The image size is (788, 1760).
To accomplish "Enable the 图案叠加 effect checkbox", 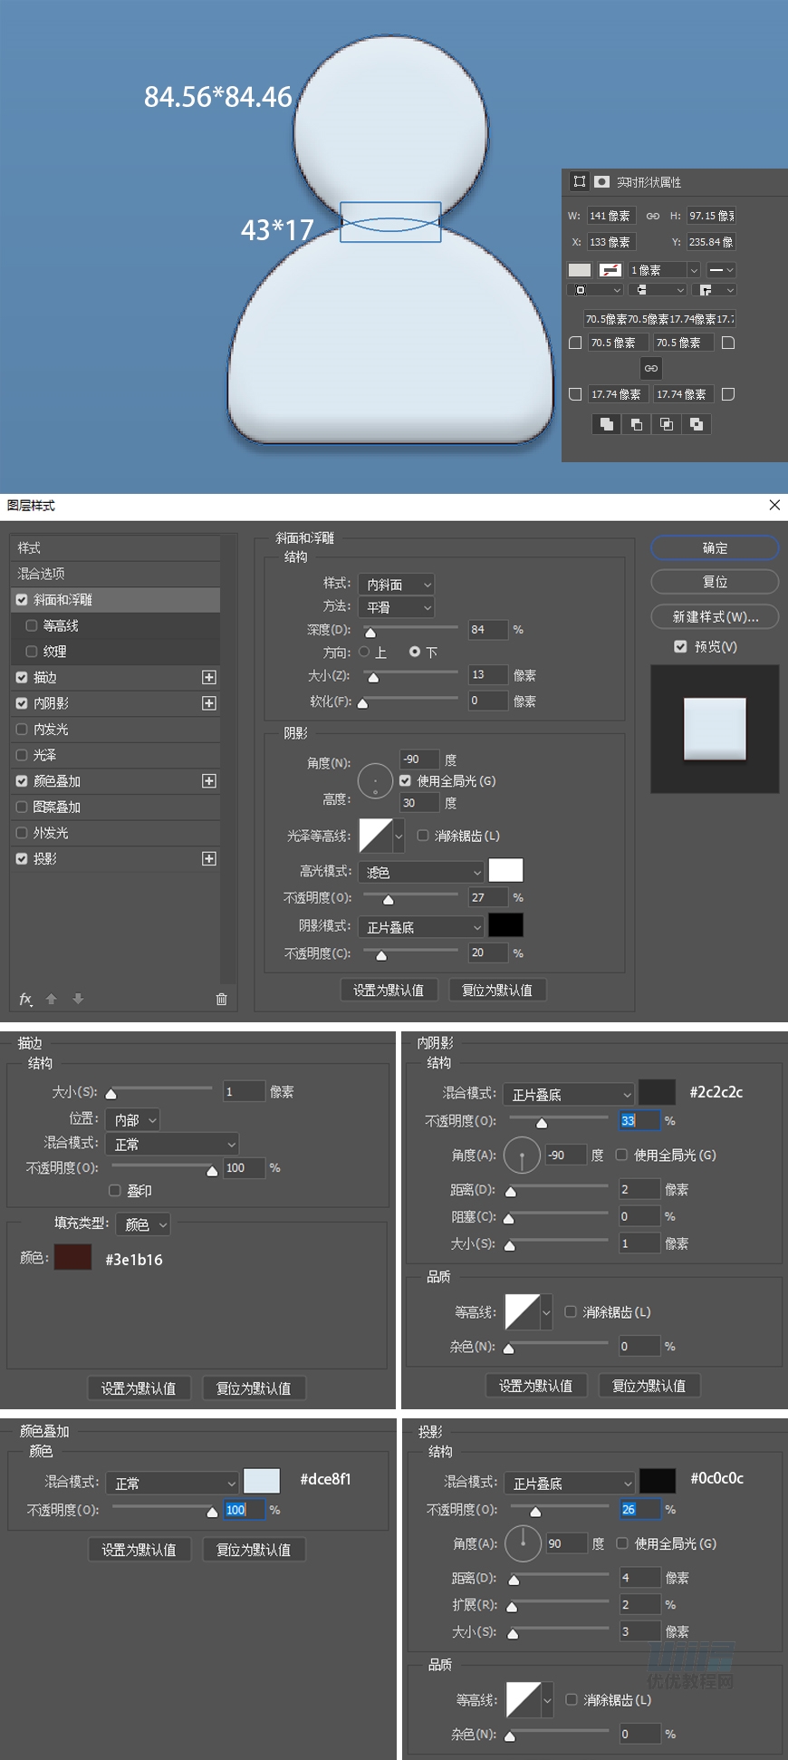I will click(x=22, y=807).
